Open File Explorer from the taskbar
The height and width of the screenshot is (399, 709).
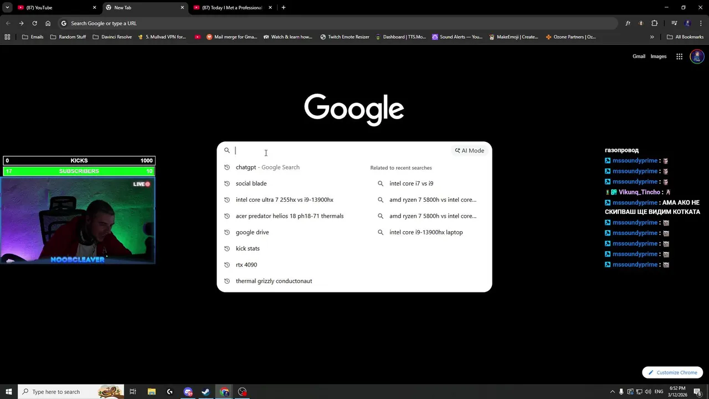point(151,392)
